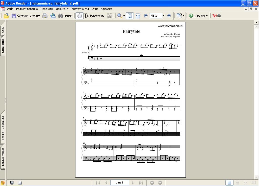Viewport: 259px width, 186px height.
Task: Click the Print icon in toolbar
Action: tap(45, 16)
